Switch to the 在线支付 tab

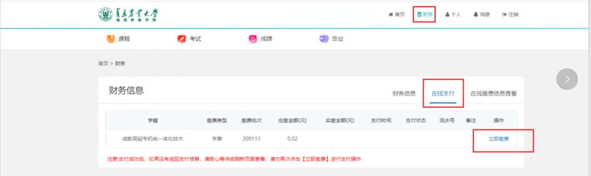442,93
